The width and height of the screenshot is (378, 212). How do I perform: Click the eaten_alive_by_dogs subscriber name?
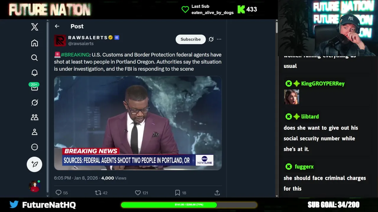tap(212, 13)
